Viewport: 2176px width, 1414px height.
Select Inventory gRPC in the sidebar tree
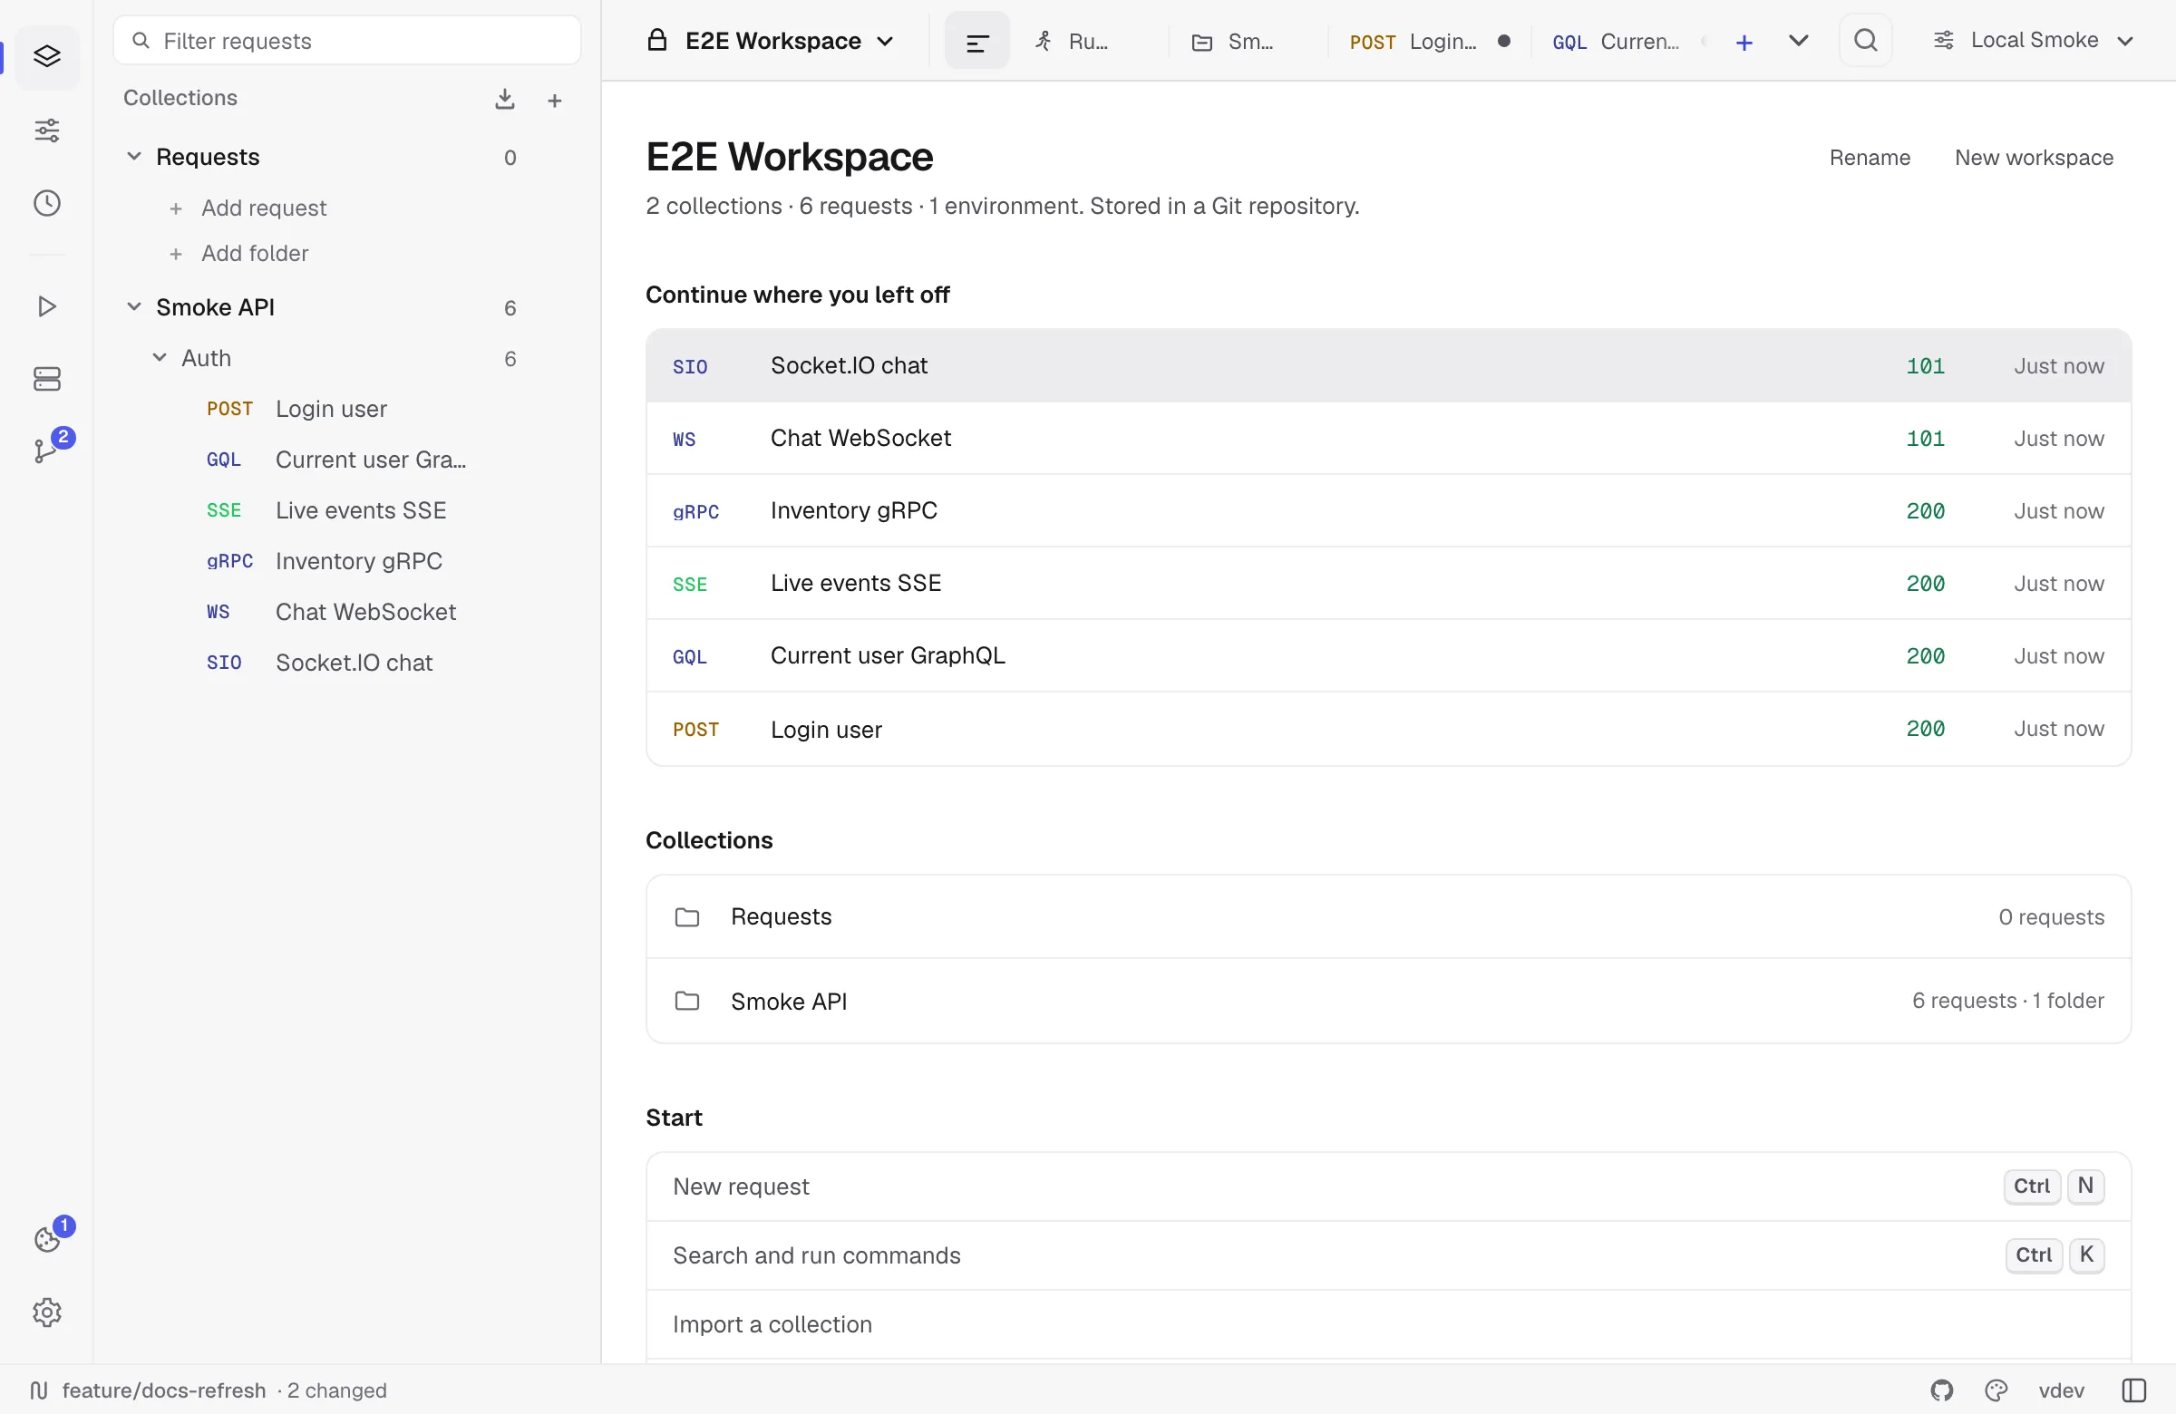point(325,560)
